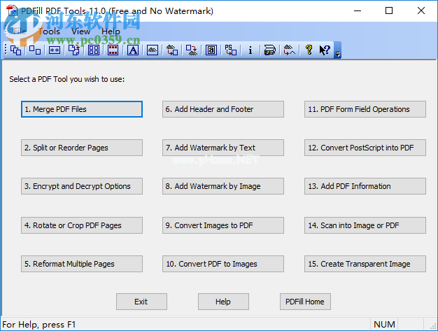Open the Tools menu
The width and height of the screenshot is (438, 331).
49,31
